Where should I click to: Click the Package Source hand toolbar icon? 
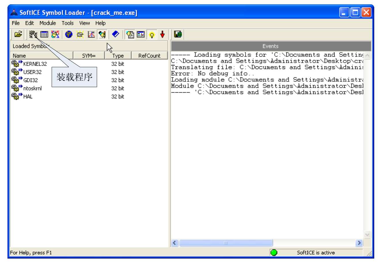point(55,35)
